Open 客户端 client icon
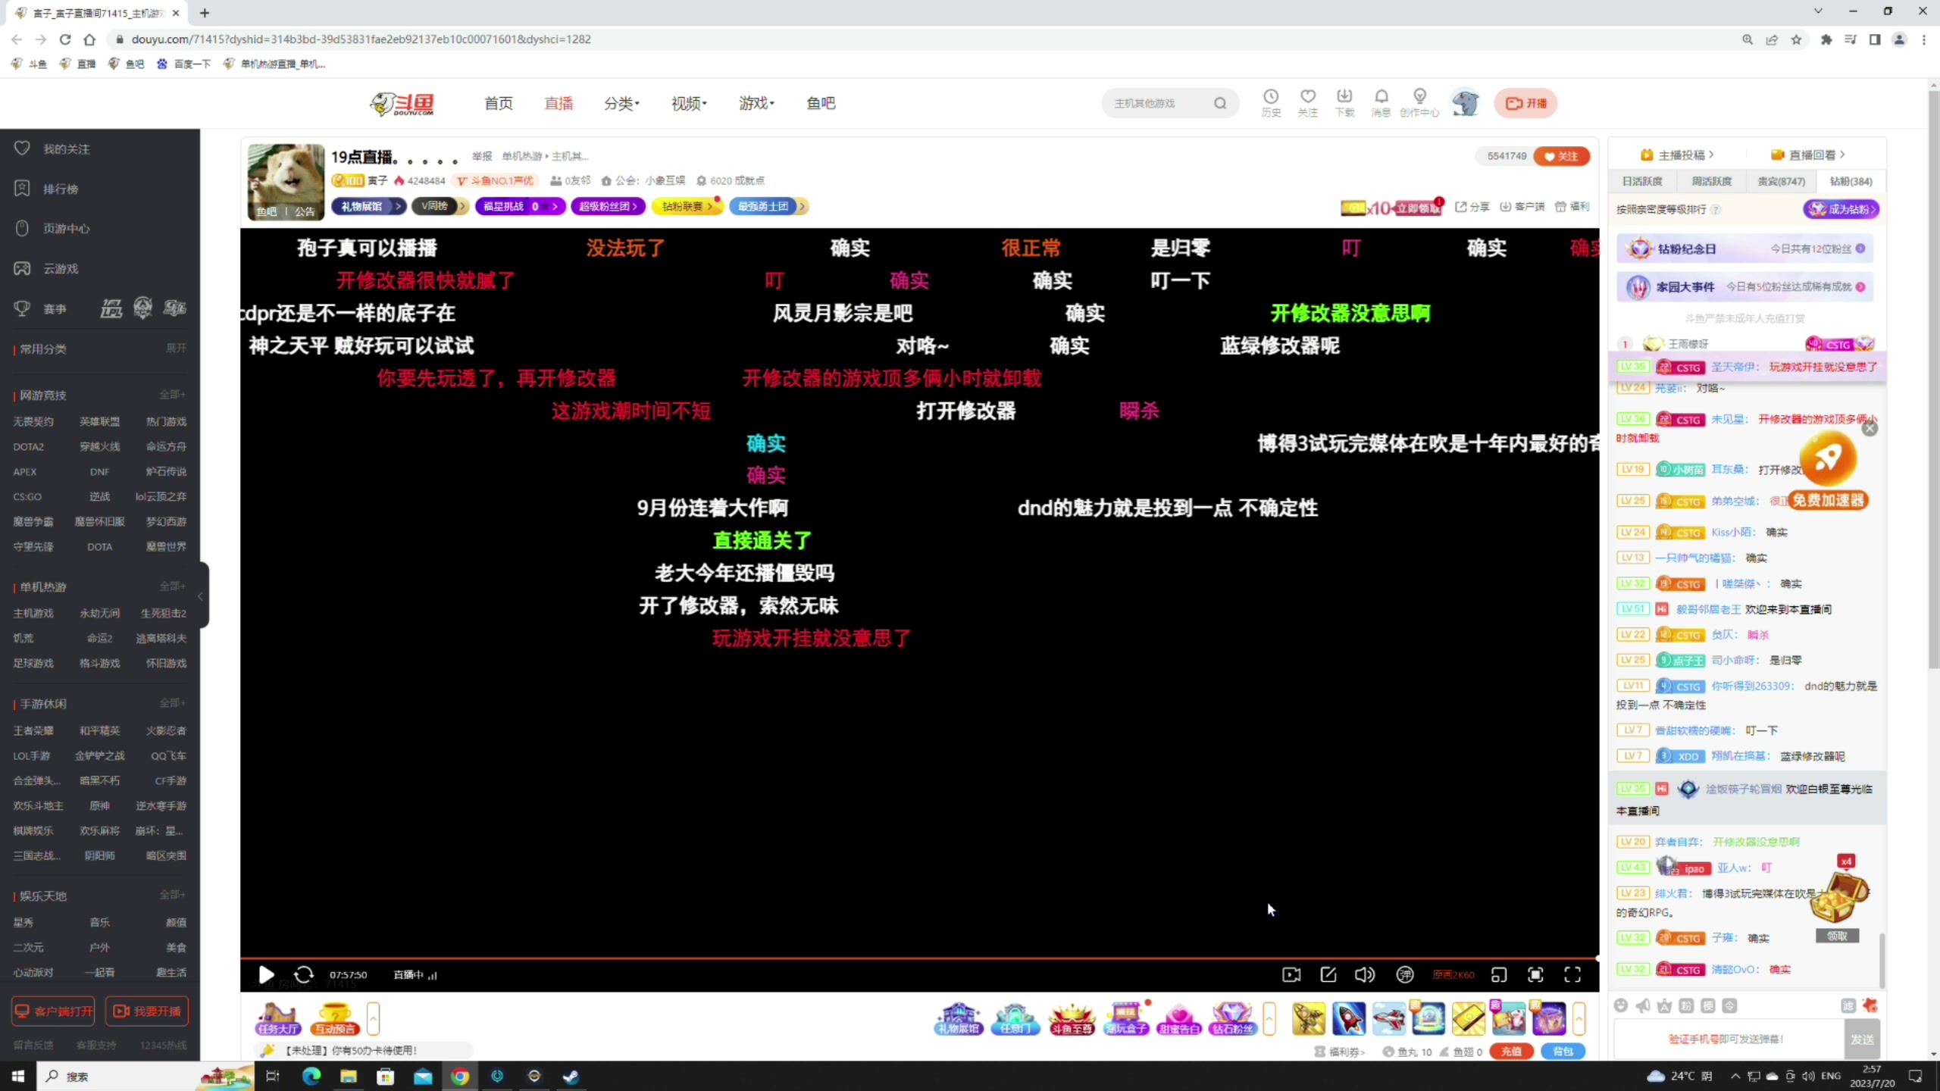The height and width of the screenshot is (1091, 1940). click(x=1522, y=206)
